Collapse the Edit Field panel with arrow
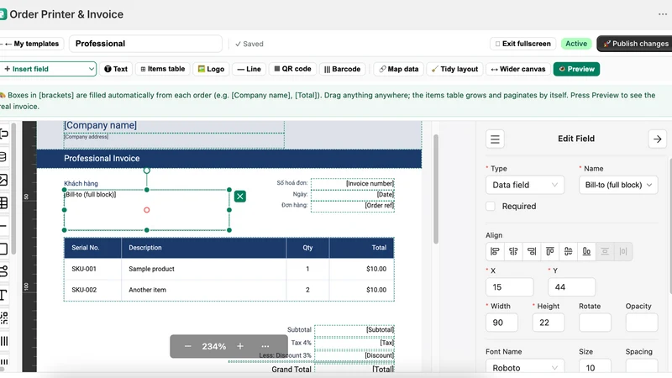This screenshot has width=672, height=378. pos(658,139)
